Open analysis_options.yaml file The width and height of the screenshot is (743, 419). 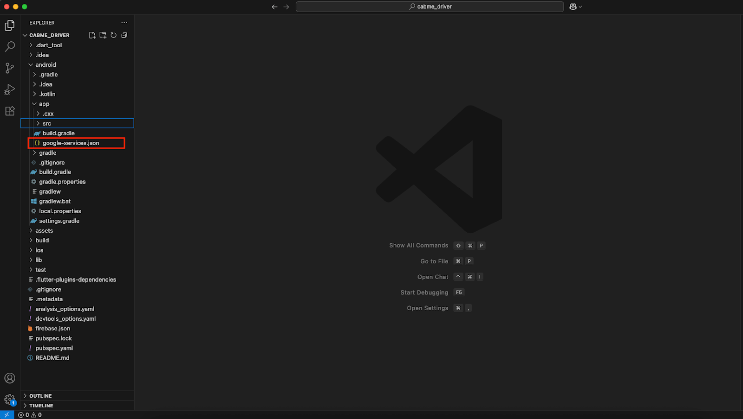tap(77, 309)
